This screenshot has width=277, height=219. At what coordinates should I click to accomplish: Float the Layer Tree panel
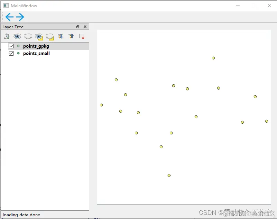[78, 27]
